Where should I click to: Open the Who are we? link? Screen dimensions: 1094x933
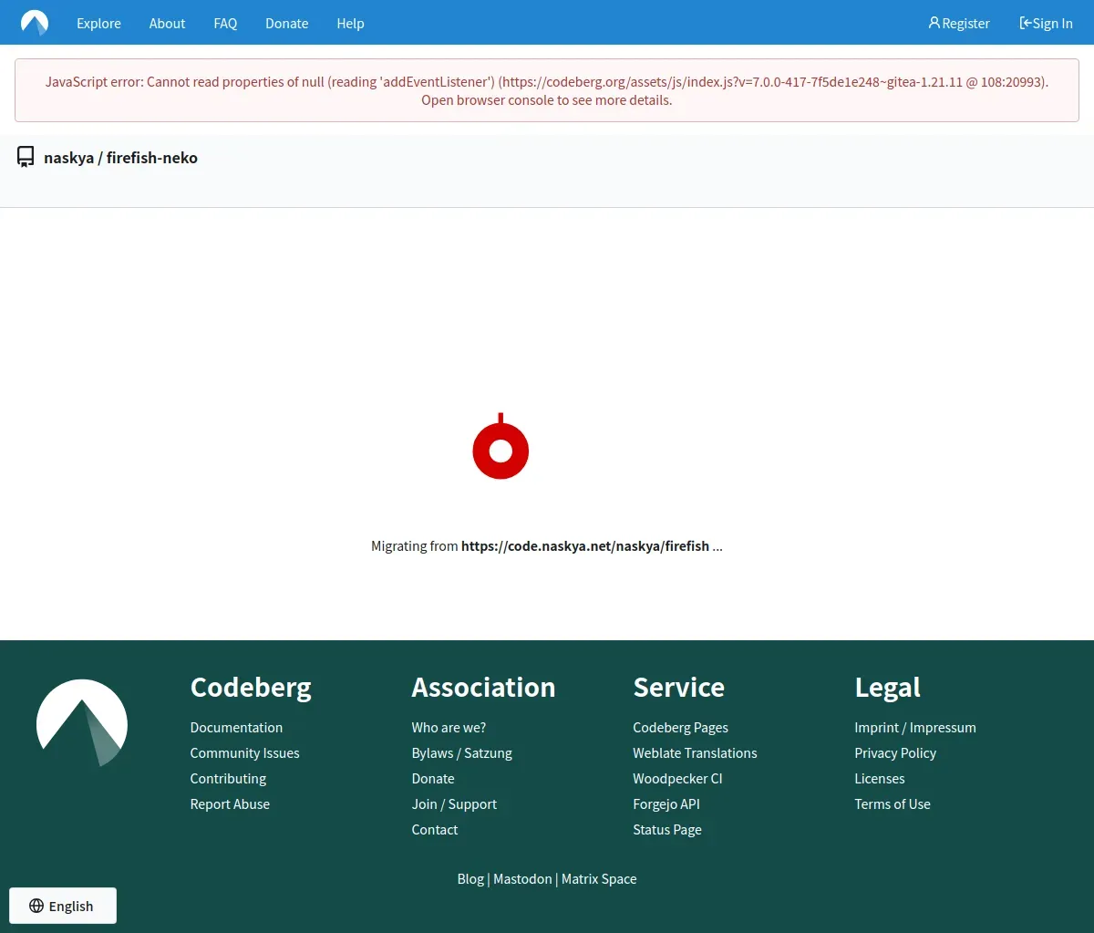click(449, 728)
